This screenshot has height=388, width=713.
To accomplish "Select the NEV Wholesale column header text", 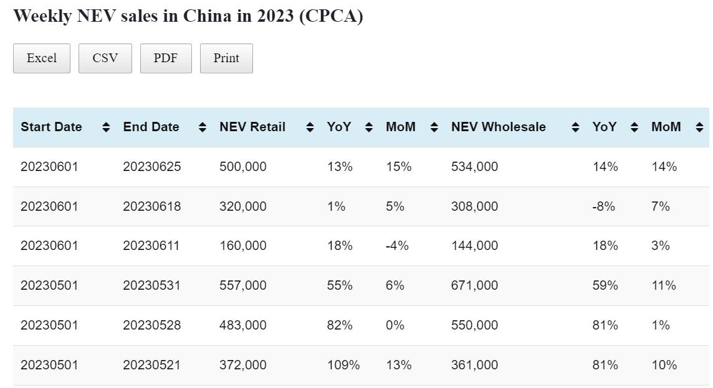I will [498, 127].
